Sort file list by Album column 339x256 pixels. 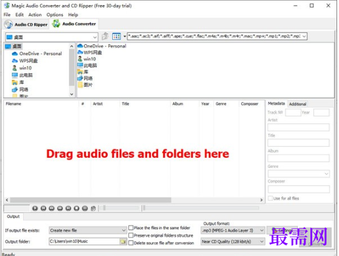(184, 104)
